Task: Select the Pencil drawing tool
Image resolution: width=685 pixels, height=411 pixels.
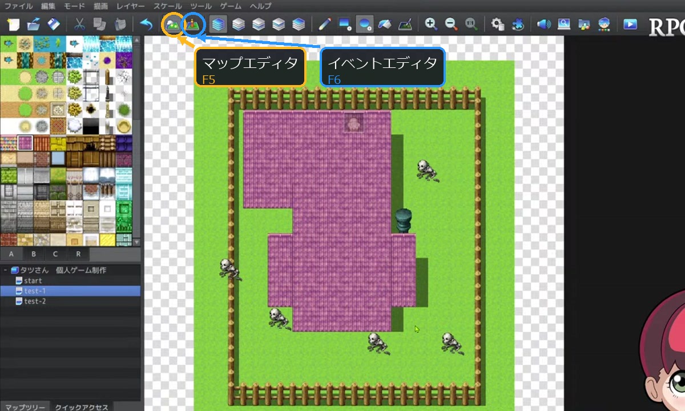Action: [325, 25]
